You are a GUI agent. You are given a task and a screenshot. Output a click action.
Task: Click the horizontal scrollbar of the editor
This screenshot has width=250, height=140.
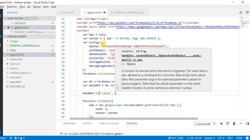click(134, 119)
